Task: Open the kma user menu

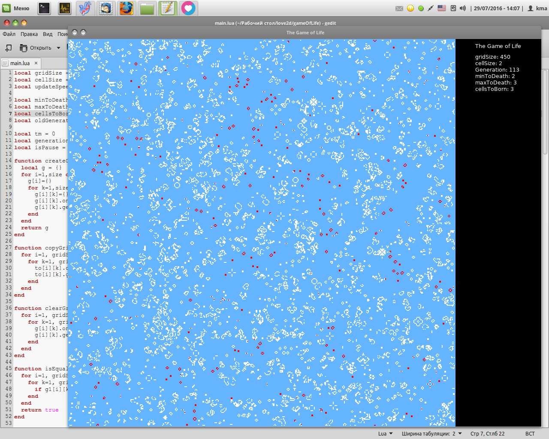Action: pos(537,8)
